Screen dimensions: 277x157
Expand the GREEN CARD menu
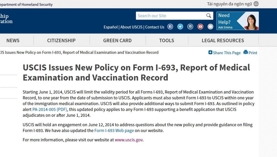pyautogui.click(x=117, y=41)
